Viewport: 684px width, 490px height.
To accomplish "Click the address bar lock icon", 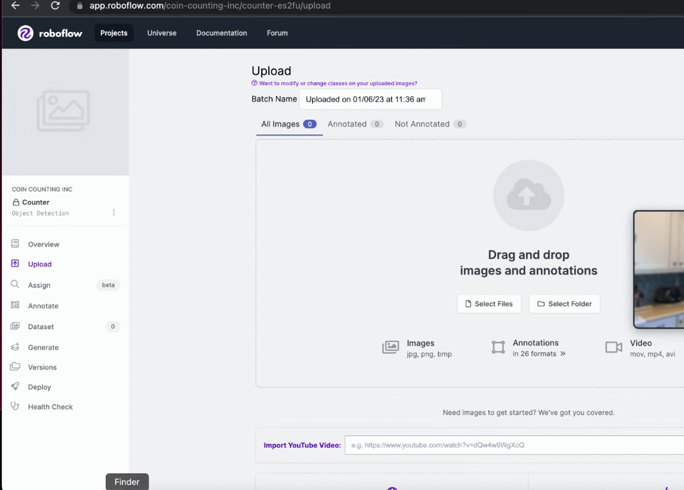I will click(80, 5).
